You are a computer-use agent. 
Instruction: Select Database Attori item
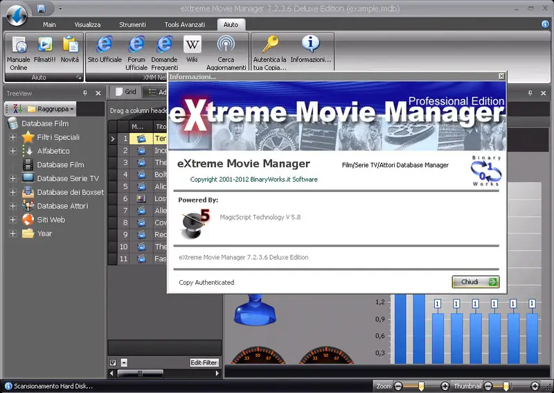pos(55,206)
